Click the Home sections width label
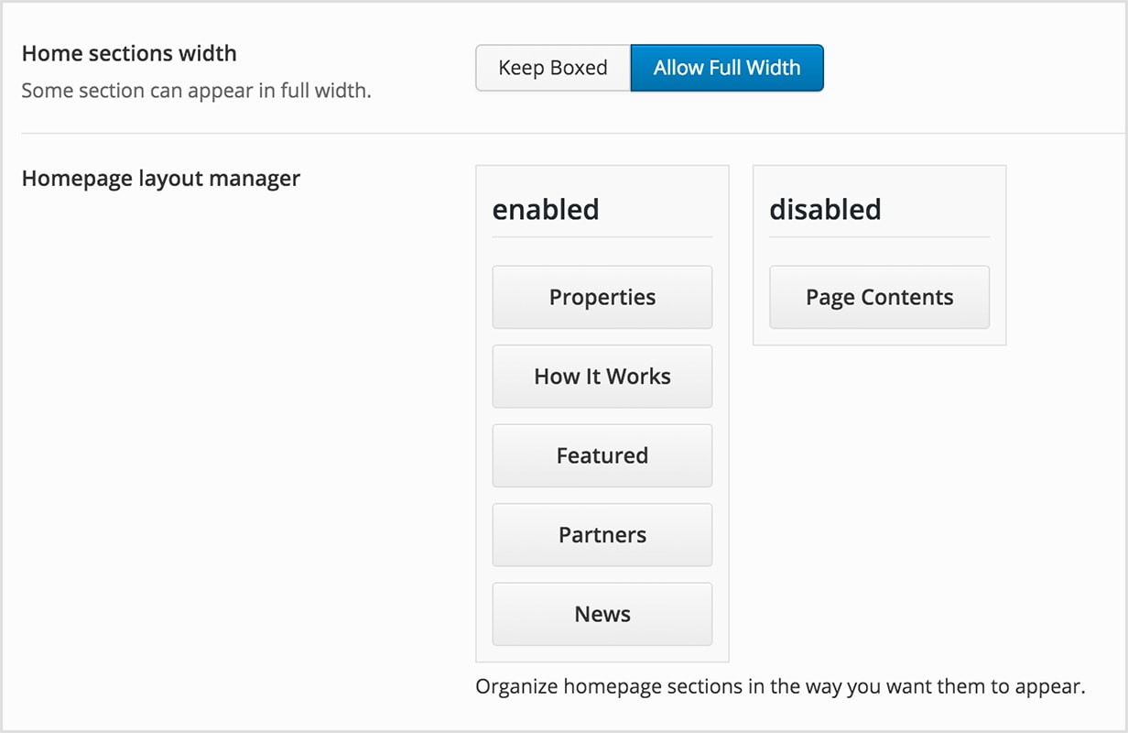 129,53
